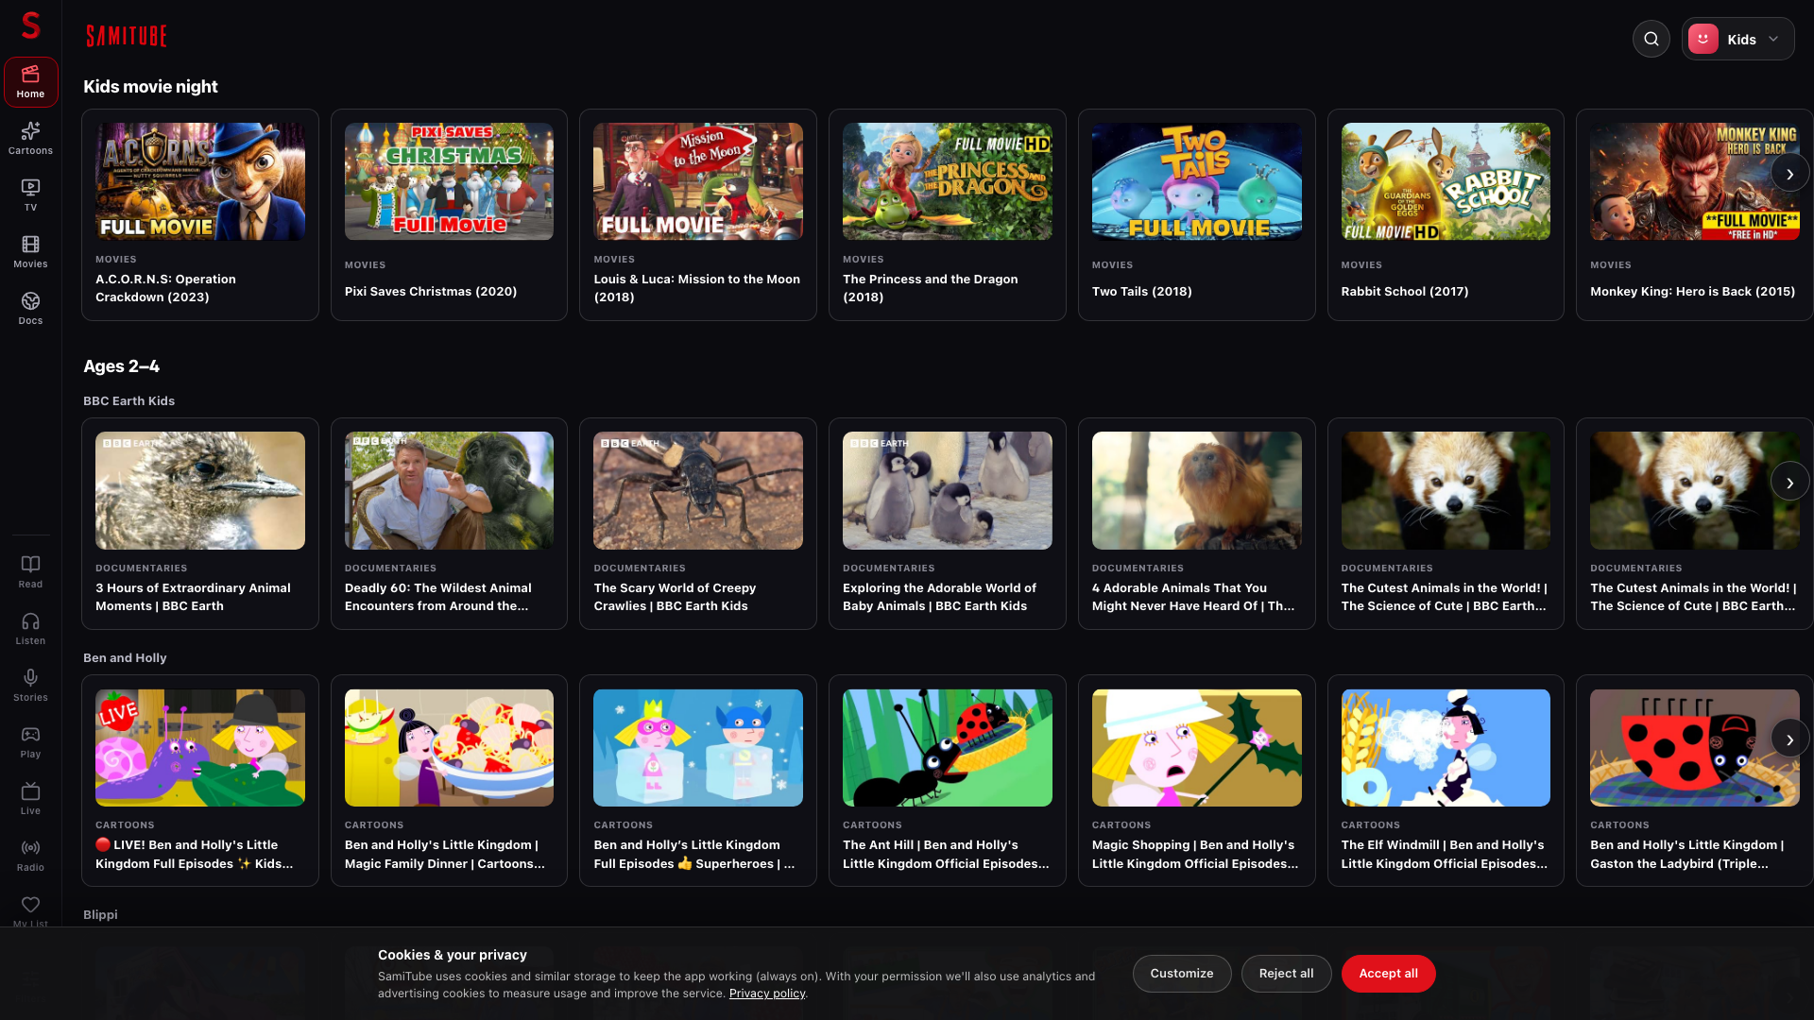Open the TV sidebar section
Image resolution: width=1814 pixels, height=1020 pixels.
30,195
